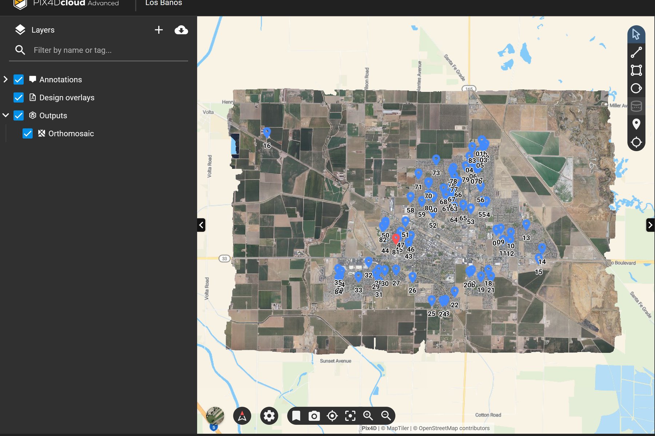Expand the Annotations group
This screenshot has width=655, height=436.
click(x=5, y=79)
